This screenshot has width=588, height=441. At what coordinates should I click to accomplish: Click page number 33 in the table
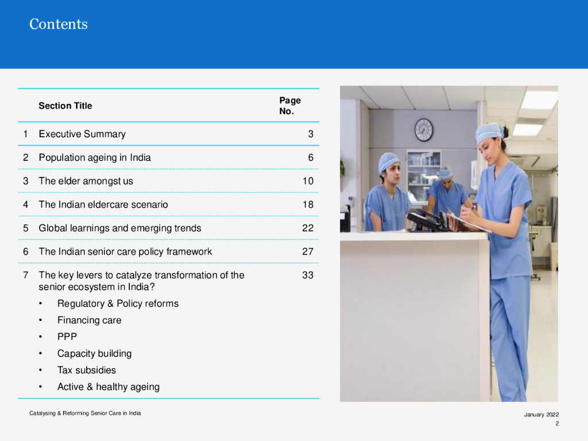coord(308,275)
